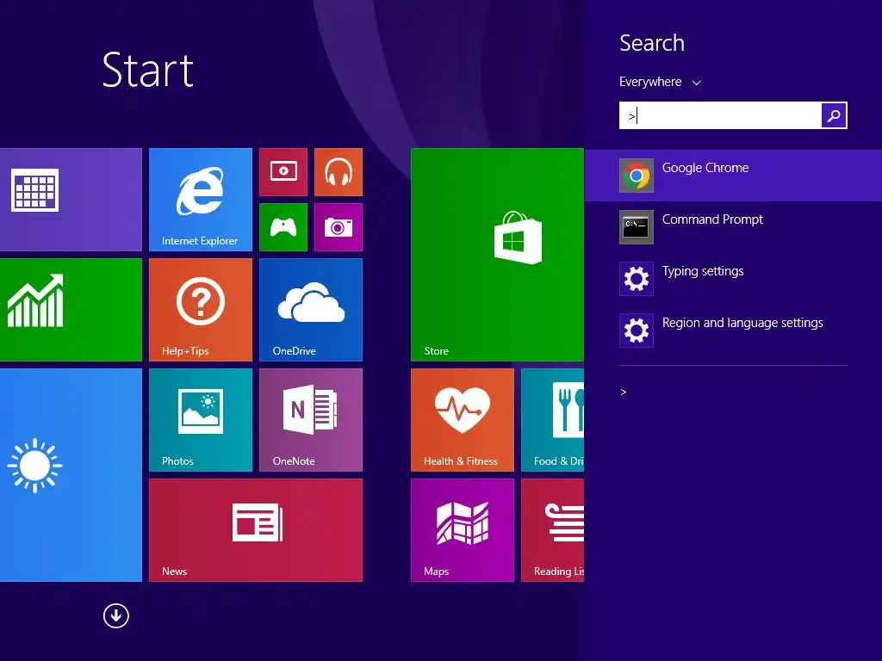Open the Store tile
The width and height of the screenshot is (882, 661).
click(x=497, y=255)
